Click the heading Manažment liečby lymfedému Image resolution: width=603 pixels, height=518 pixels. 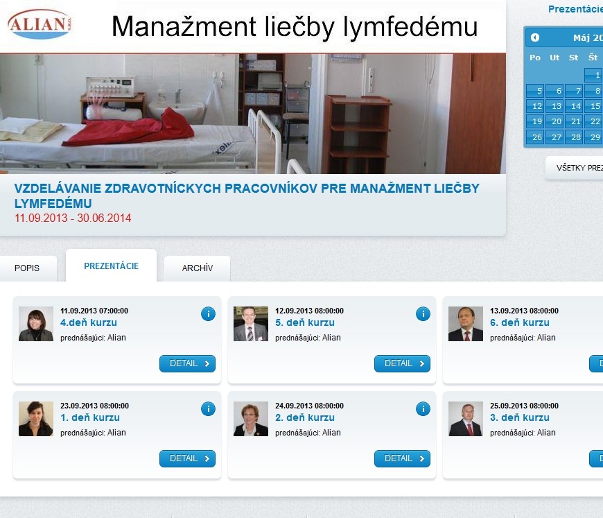295,27
